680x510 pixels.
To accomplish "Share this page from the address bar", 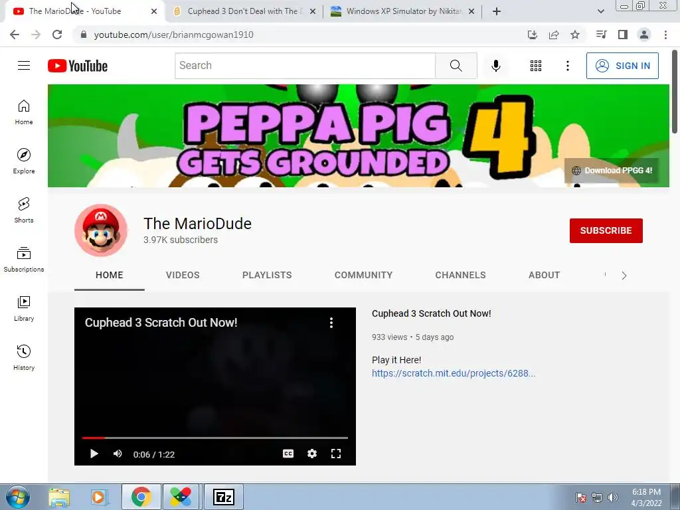I will [x=554, y=35].
